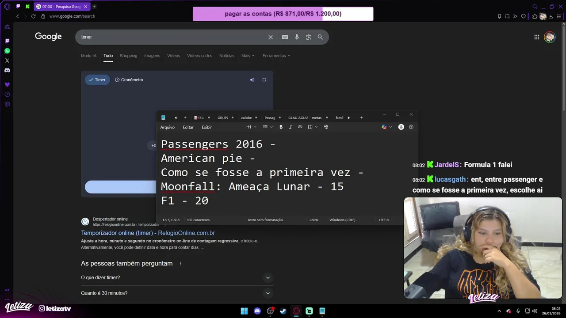
Task: Open the Arquivo menu in Notepad
Action: (x=167, y=127)
